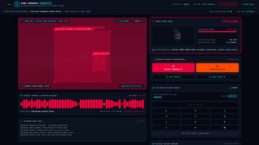Tap keypad digit 8
The height and width of the screenshot is (145, 259).
point(195,122)
